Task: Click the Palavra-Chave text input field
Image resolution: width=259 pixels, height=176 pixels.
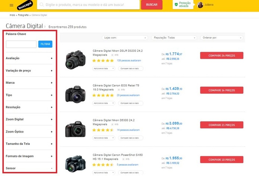Action: coord(21,44)
